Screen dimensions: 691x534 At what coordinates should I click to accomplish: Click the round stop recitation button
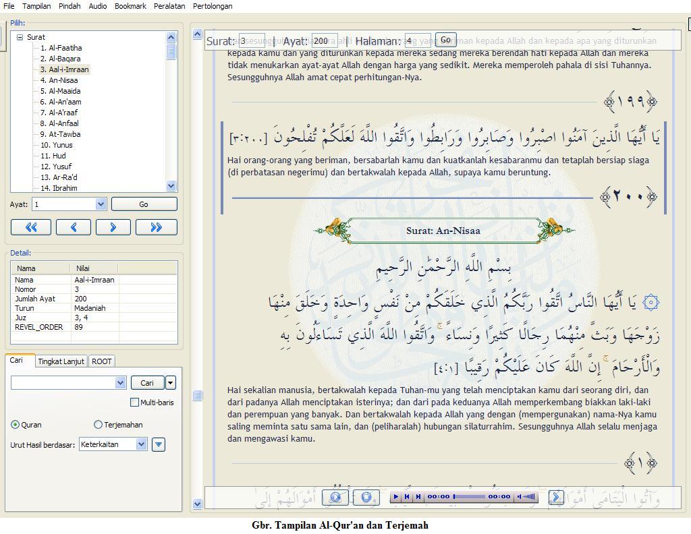click(x=366, y=497)
